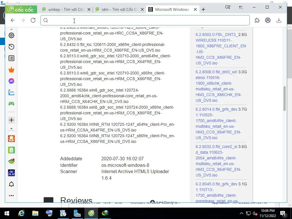Close the Microsoft Windows tab
The width and height of the screenshot is (292, 219).
(195, 9)
